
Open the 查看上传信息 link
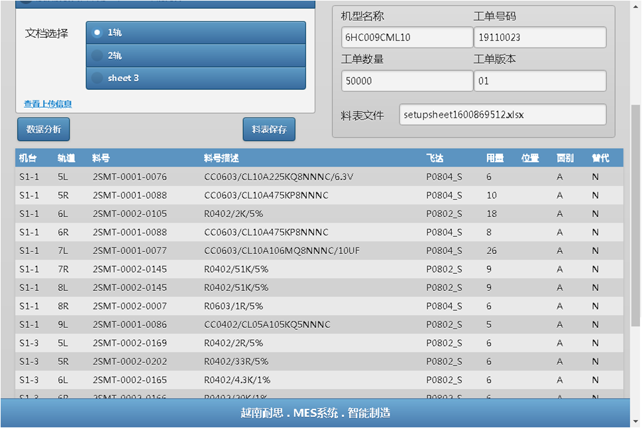pos(48,104)
